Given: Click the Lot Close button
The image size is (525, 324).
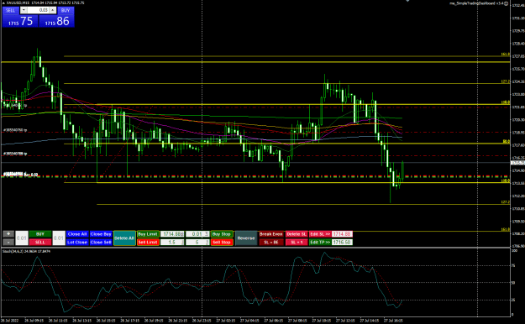Looking at the screenshot, I should [x=77, y=242].
